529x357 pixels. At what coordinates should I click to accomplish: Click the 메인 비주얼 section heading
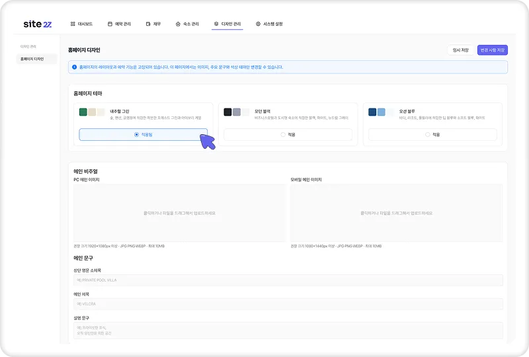coord(86,171)
